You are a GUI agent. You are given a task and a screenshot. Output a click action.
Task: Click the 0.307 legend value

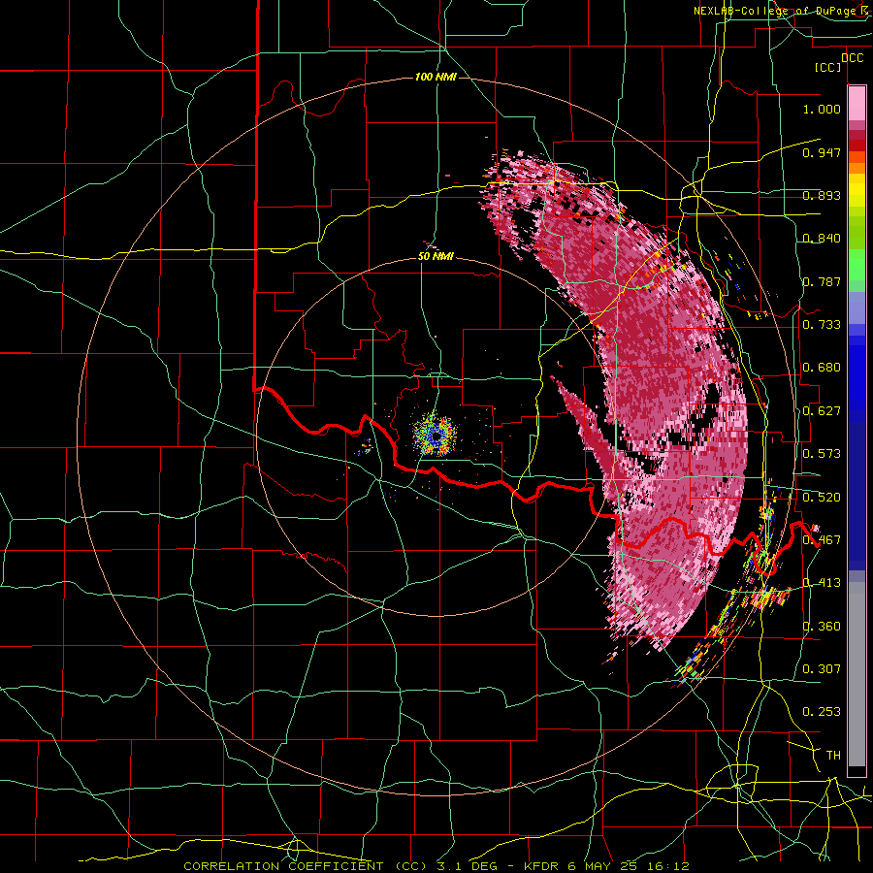[x=822, y=668]
